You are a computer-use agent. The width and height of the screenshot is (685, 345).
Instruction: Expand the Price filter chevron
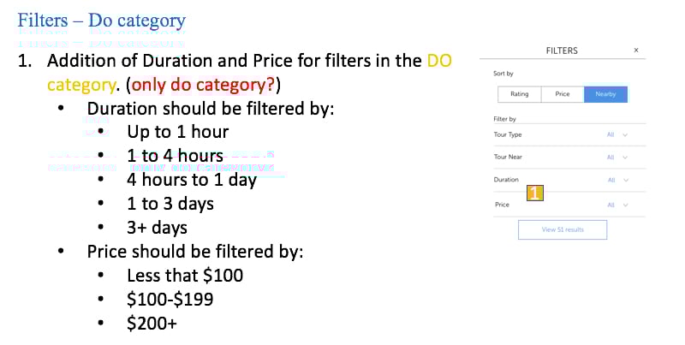pyautogui.click(x=626, y=205)
